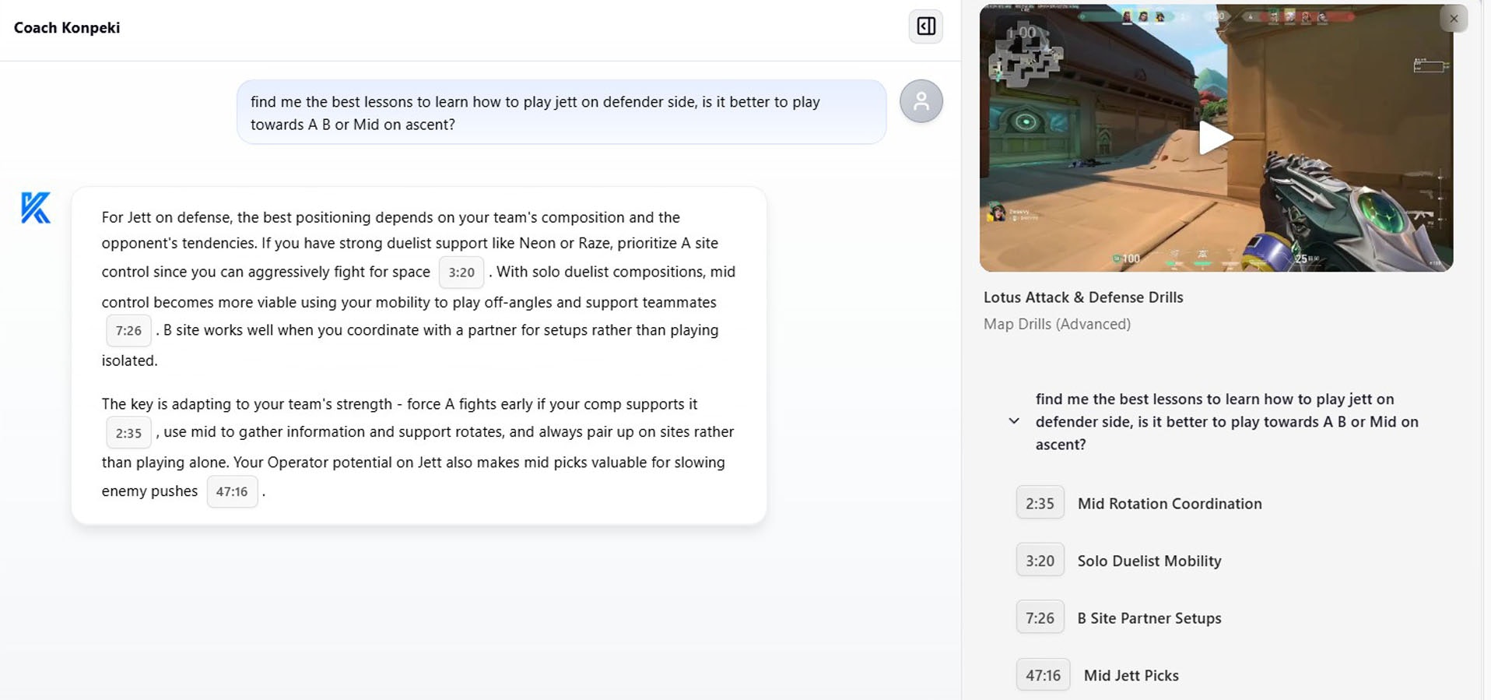Viewport: 1491px width, 700px height.
Task: Toggle the sidebar panel icon
Action: click(926, 26)
